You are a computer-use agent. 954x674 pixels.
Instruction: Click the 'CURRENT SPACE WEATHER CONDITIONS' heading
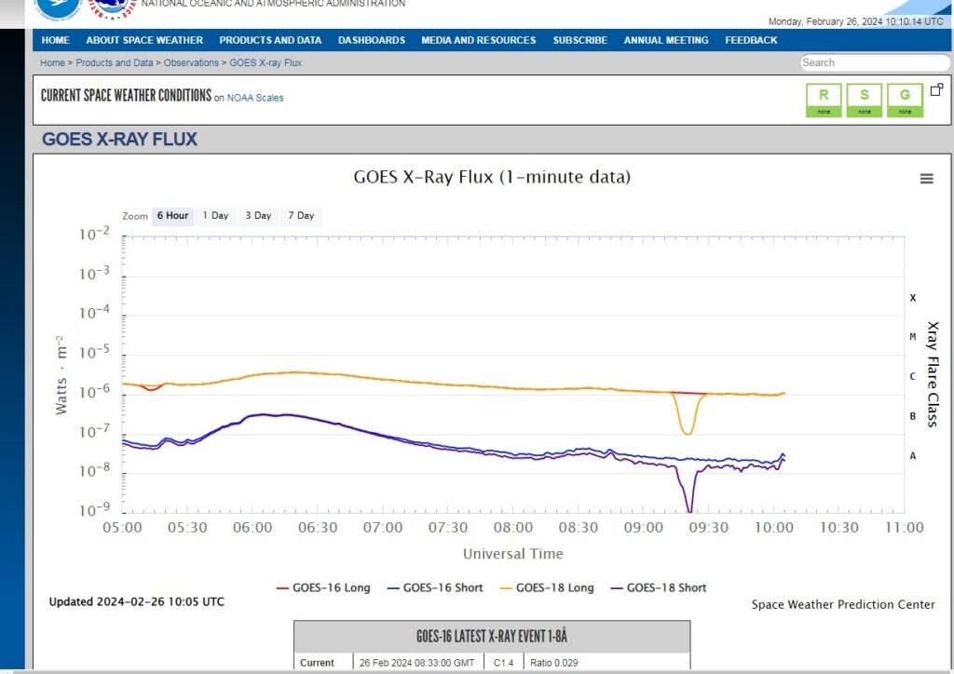pyautogui.click(x=126, y=95)
